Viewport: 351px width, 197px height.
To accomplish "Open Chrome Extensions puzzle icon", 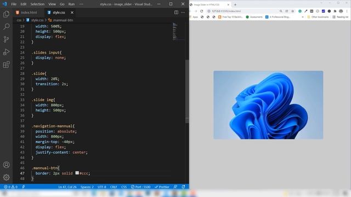I will (335, 11).
